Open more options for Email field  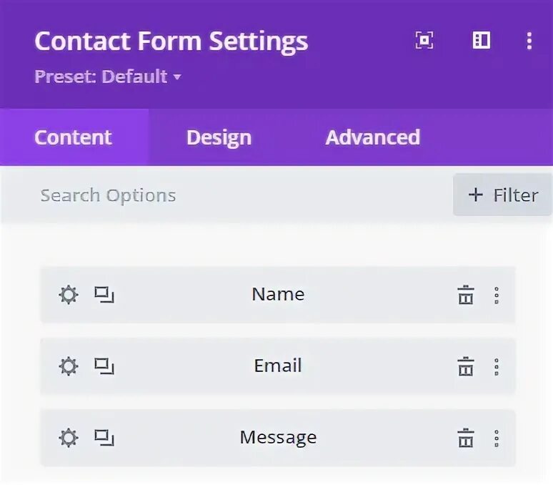point(497,366)
